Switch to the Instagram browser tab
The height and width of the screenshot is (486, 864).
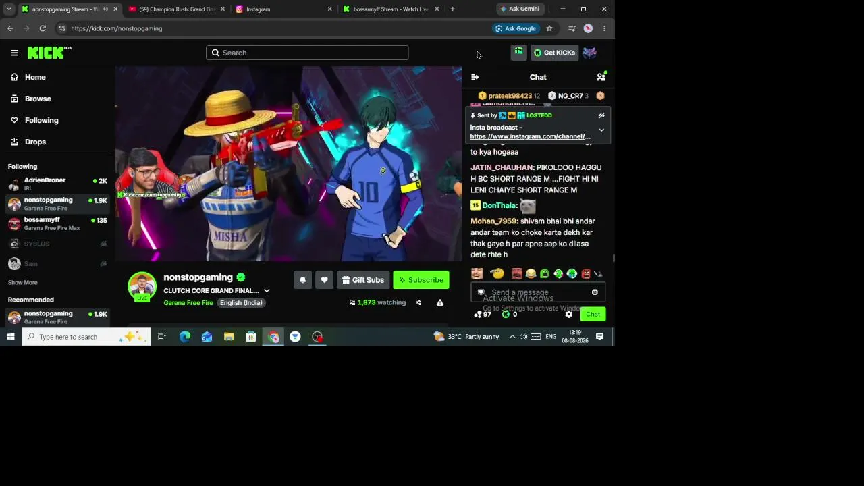click(x=284, y=9)
